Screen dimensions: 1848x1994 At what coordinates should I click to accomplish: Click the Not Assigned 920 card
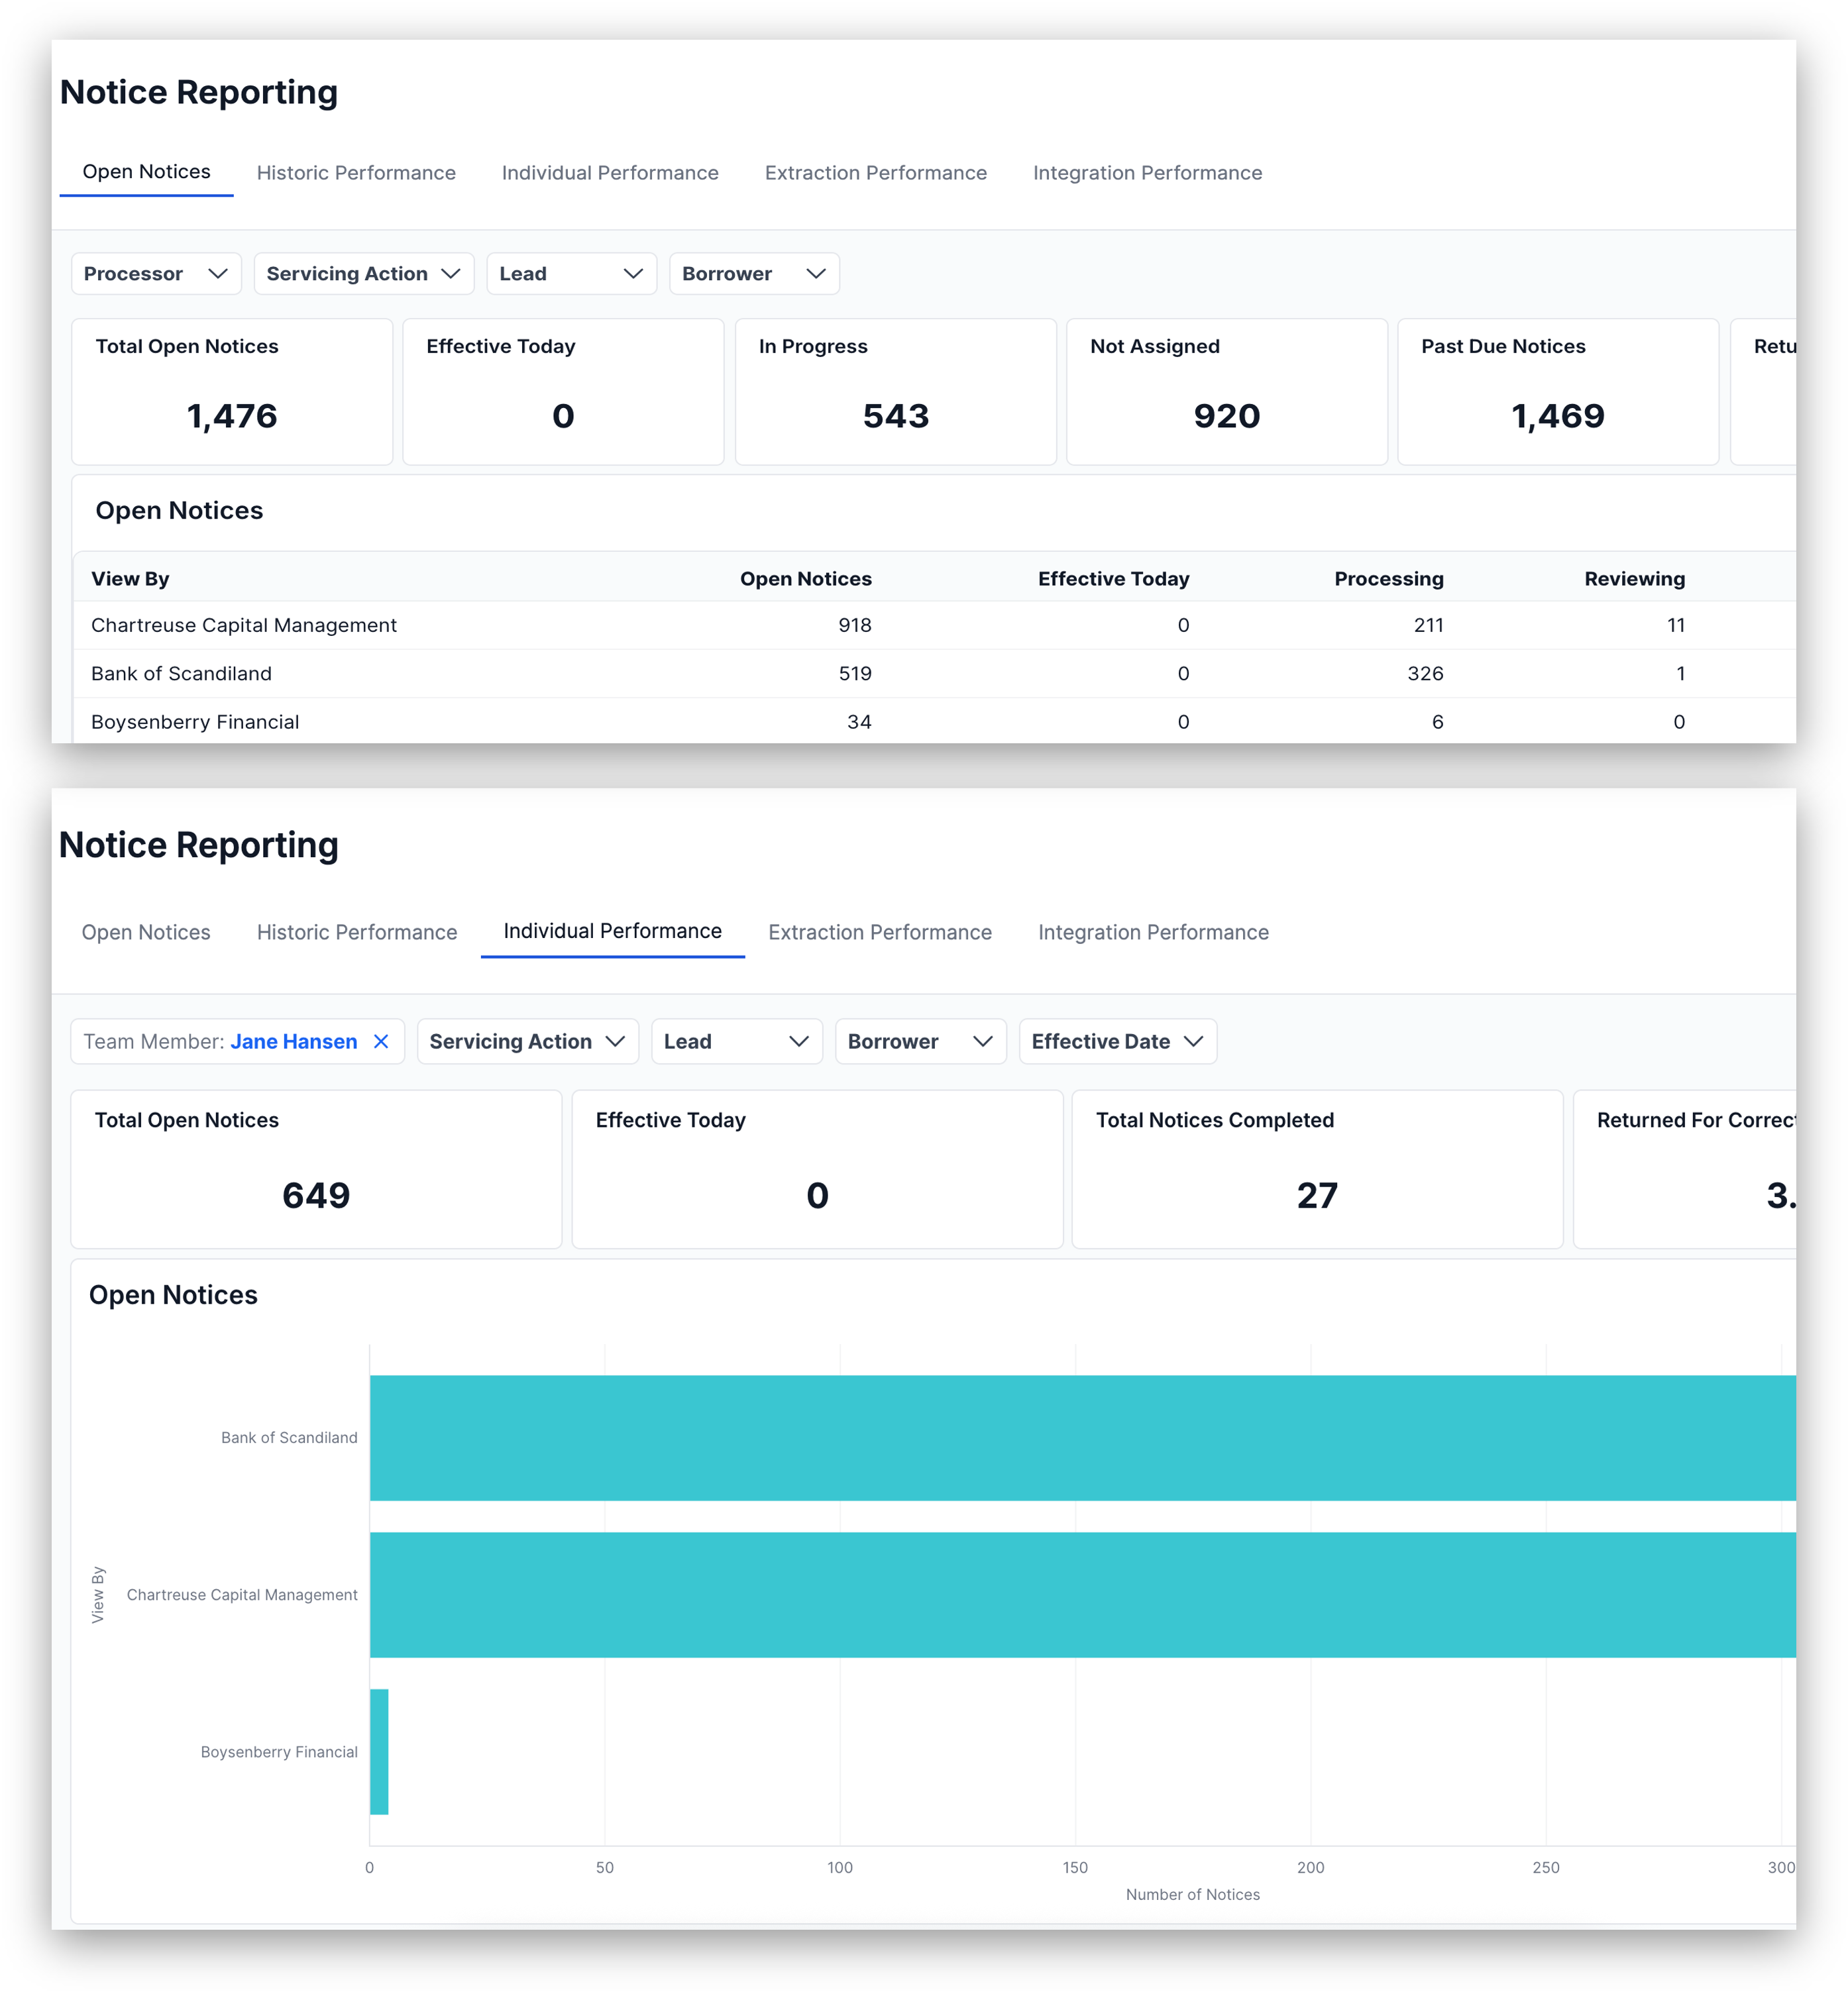pos(1226,392)
